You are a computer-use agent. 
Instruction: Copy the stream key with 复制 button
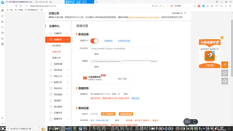click(96, 67)
